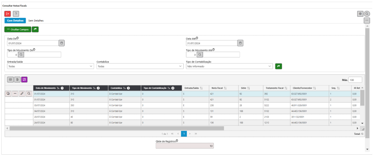Viewport: 374px width, 156px height.
Task: Click the document export icon above the table
Action: pyautogui.click(x=17, y=80)
